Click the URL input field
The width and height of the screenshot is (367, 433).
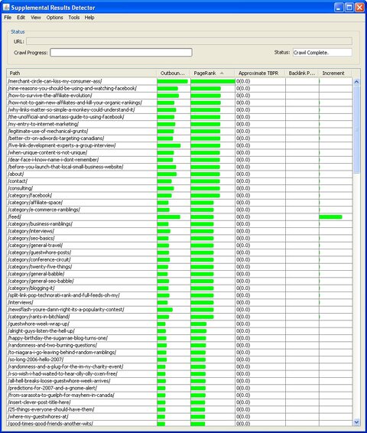[189, 41]
